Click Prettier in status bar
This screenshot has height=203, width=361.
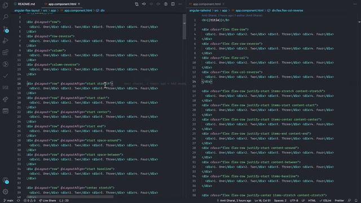point(339,201)
